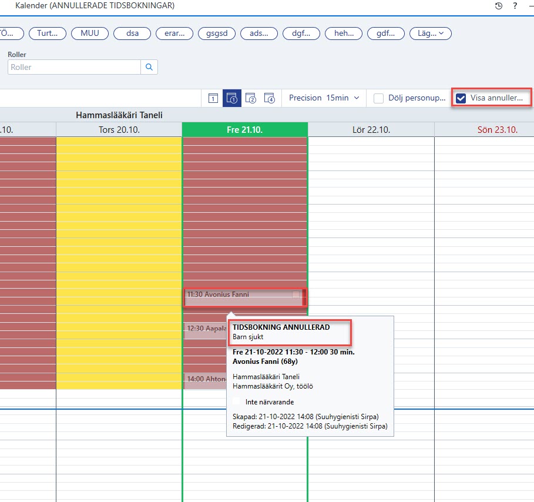Click the Avonius Fanni (68y) tooltip text
The image size is (534, 502).
(x=265, y=362)
